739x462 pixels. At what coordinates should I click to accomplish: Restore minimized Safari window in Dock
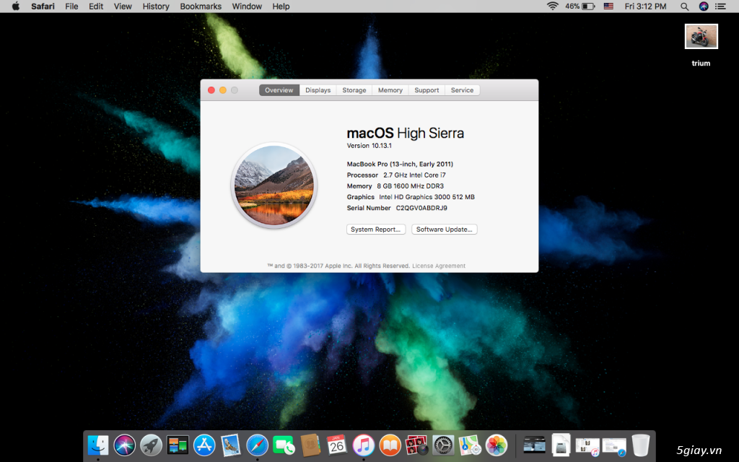[614, 446]
